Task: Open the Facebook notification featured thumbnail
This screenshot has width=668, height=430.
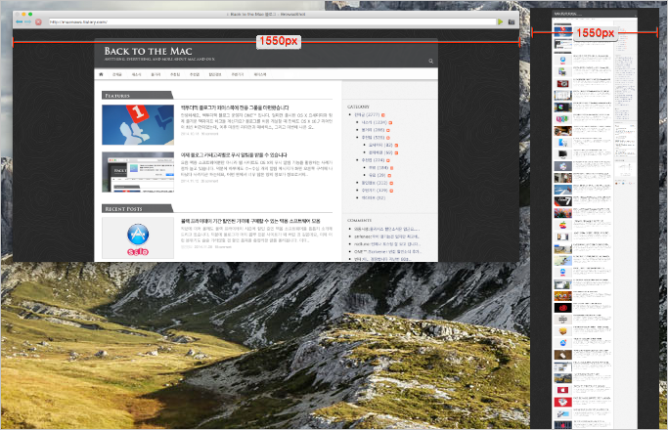Action: (x=138, y=125)
